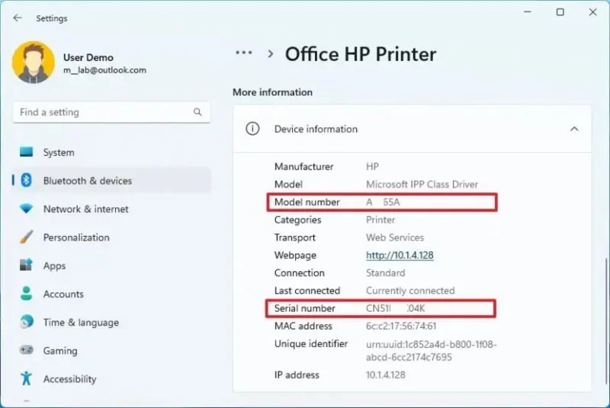Click the Transport value Web Services
The image size is (610, 408).
click(x=395, y=237)
